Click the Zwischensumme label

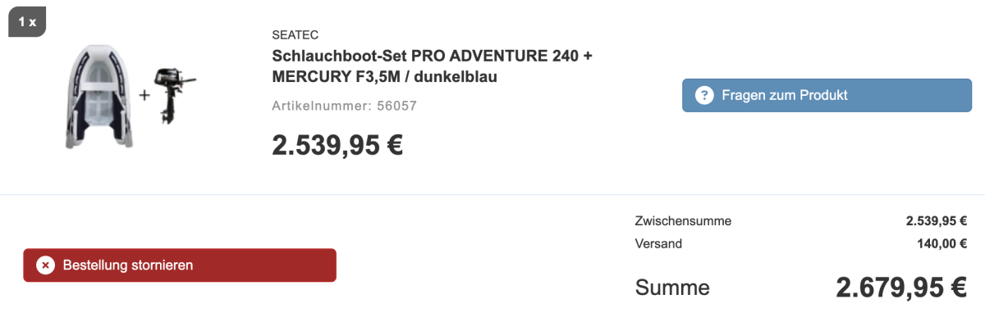pyautogui.click(x=683, y=221)
